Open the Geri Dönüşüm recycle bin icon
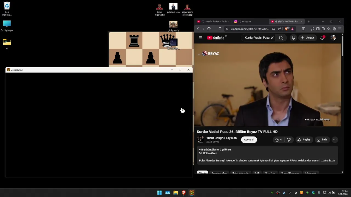Screen dimensions: 351x197 point(7,9)
